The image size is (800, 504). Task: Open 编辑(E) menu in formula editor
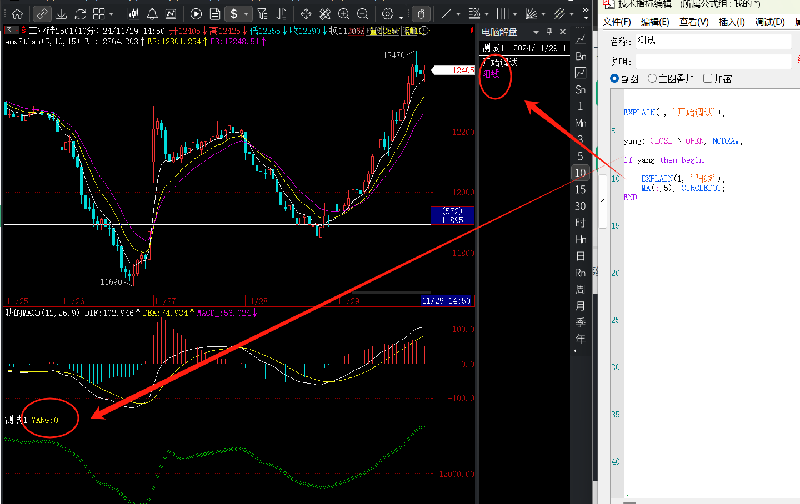click(x=655, y=22)
